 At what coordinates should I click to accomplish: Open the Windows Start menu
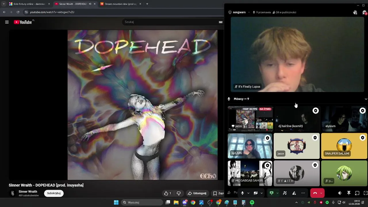click(116, 202)
